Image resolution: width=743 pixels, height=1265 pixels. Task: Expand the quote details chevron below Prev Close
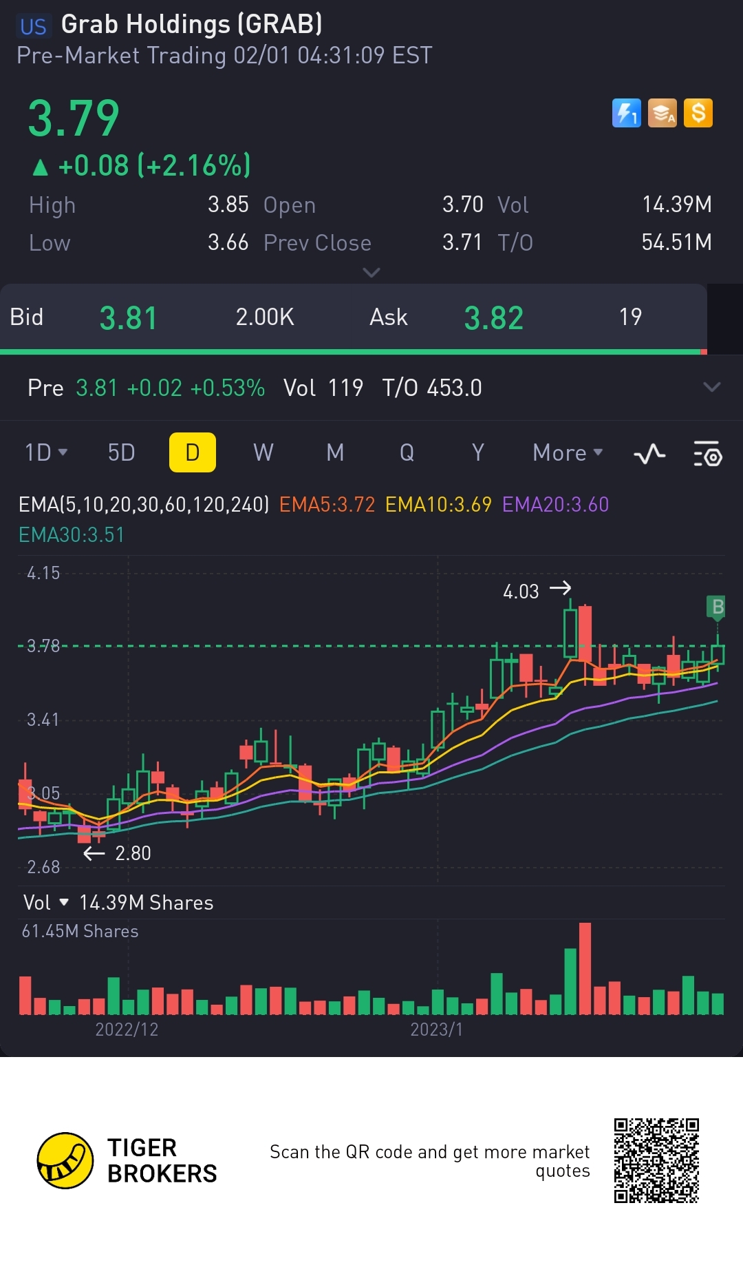click(x=371, y=273)
